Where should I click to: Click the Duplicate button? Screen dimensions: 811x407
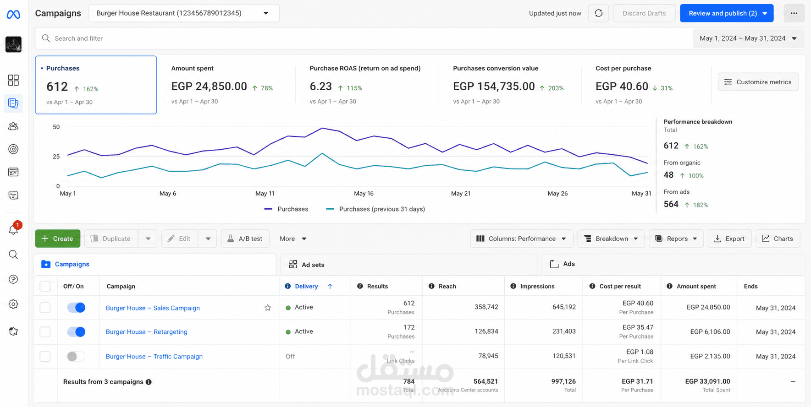tap(111, 239)
